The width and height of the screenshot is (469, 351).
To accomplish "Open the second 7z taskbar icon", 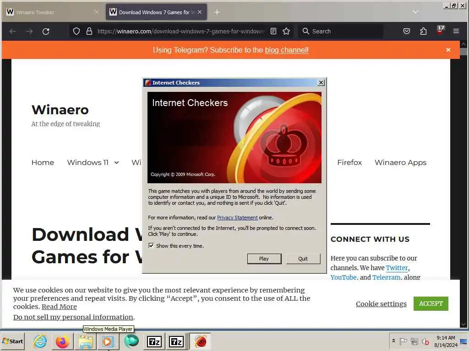I will point(176,341).
